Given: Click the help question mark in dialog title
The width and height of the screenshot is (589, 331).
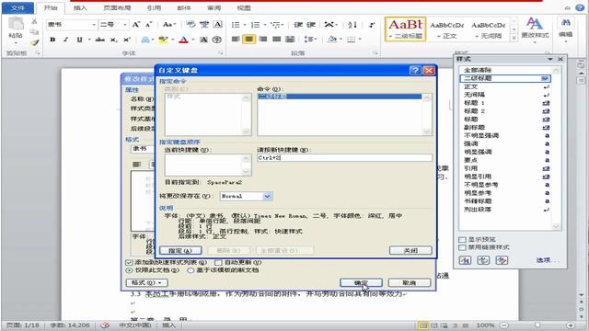Looking at the screenshot, I should pos(415,71).
